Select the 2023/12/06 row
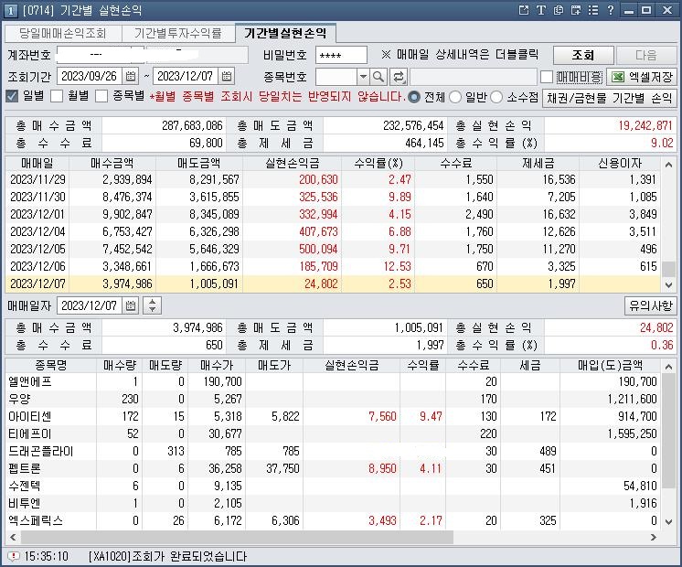Screen dimensions: 682x567 pyautogui.click(x=334, y=266)
